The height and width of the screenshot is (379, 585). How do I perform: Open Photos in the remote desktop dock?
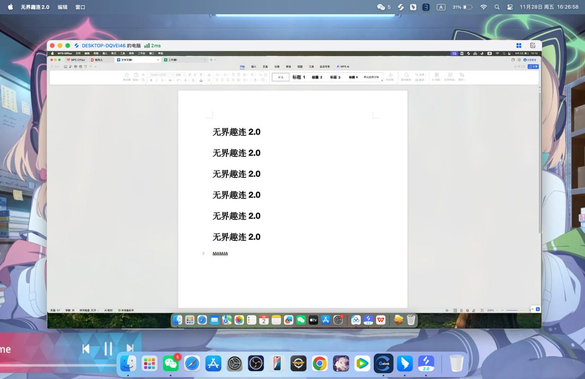click(239, 320)
